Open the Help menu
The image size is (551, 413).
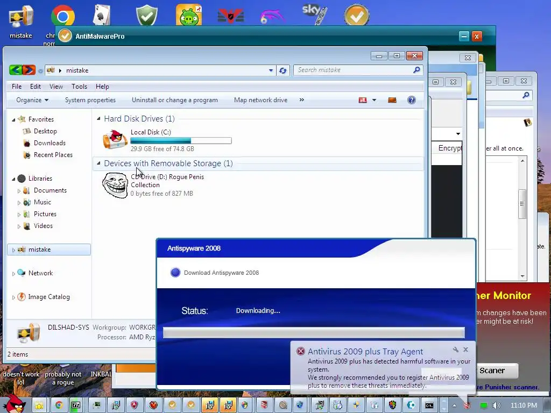coord(102,87)
